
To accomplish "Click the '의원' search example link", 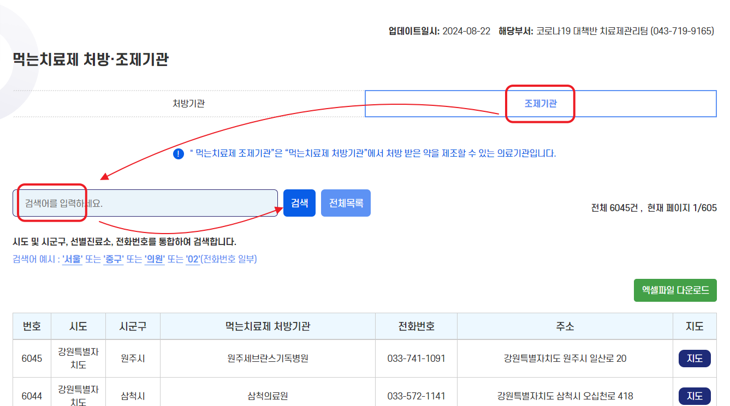I will (x=155, y=259).
